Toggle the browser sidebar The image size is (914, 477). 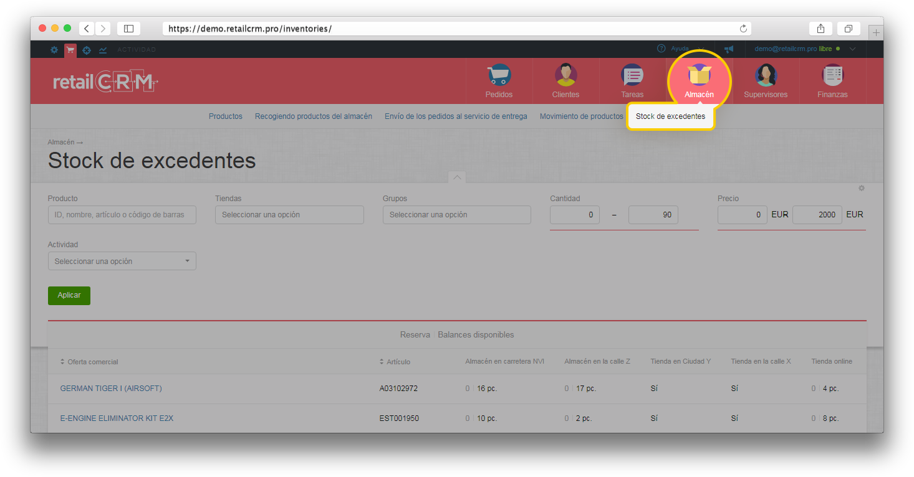[128, 29]
